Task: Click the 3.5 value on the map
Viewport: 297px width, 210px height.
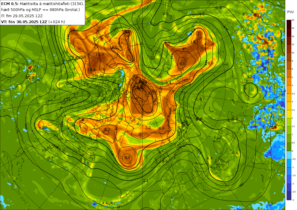Action: tap(165, 161)
